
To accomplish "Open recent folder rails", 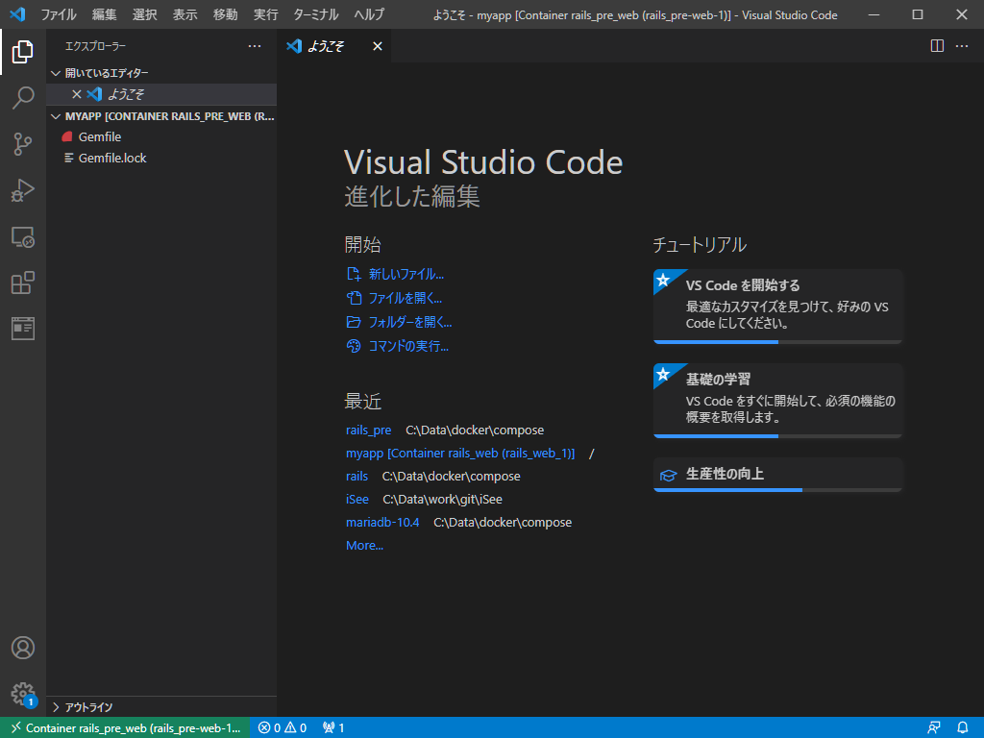I will 357,477.
